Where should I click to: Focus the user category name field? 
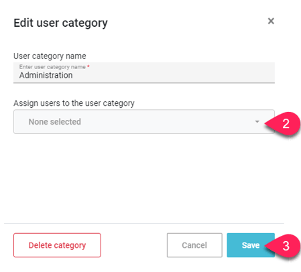coord(144,72)
